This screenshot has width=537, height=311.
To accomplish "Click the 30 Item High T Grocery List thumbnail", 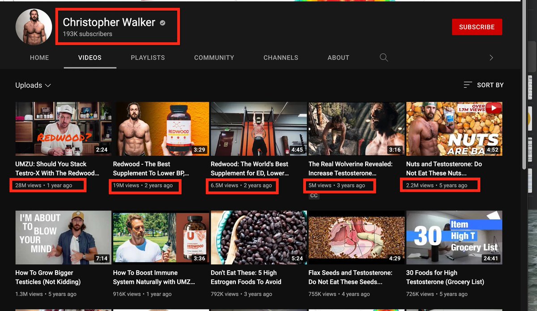I will pyautogui.click(x=454, y=238).
